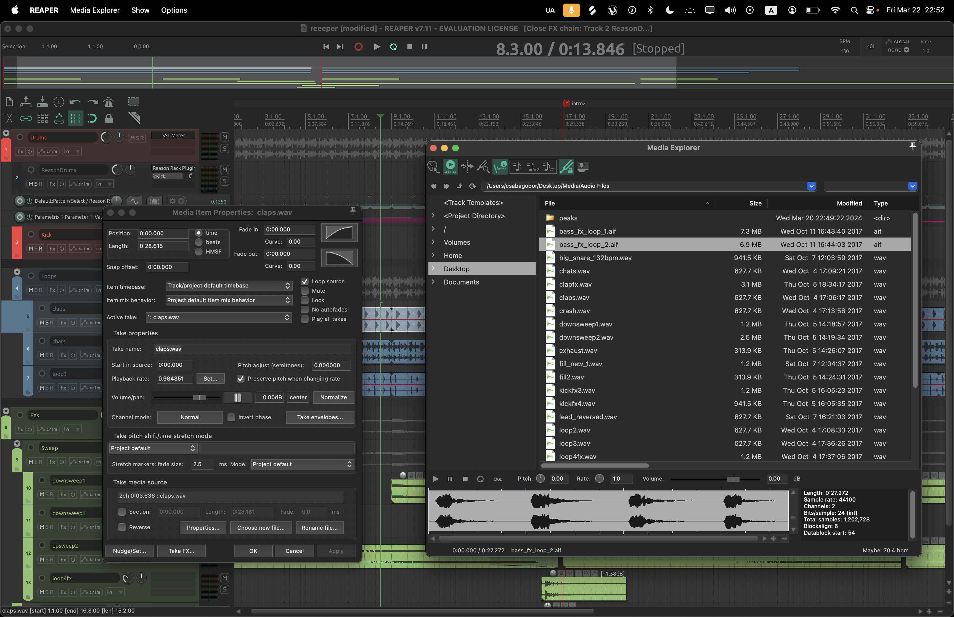
Task: Enable the Play all takes checkbox
Action: pos(305,319)
